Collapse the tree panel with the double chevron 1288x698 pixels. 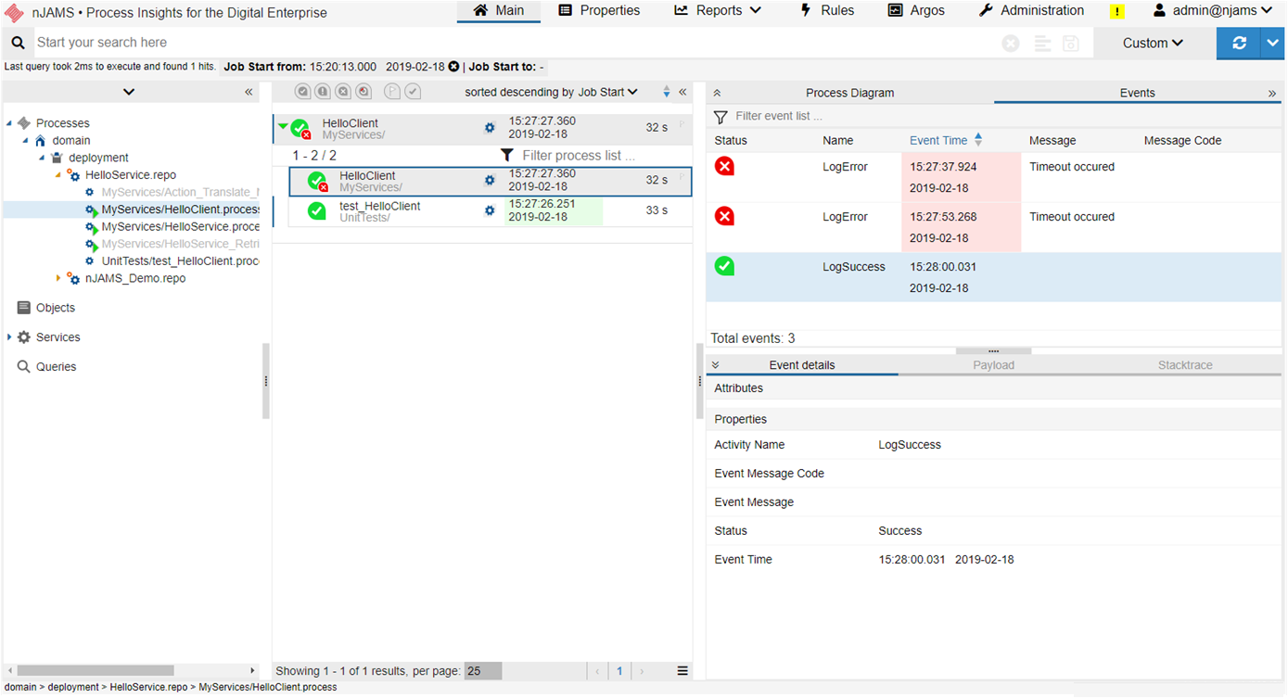tap(249, 92)
